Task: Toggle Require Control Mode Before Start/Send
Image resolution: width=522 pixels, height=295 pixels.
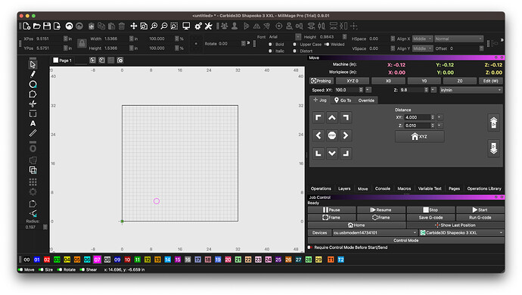Action: click(310, 247)
